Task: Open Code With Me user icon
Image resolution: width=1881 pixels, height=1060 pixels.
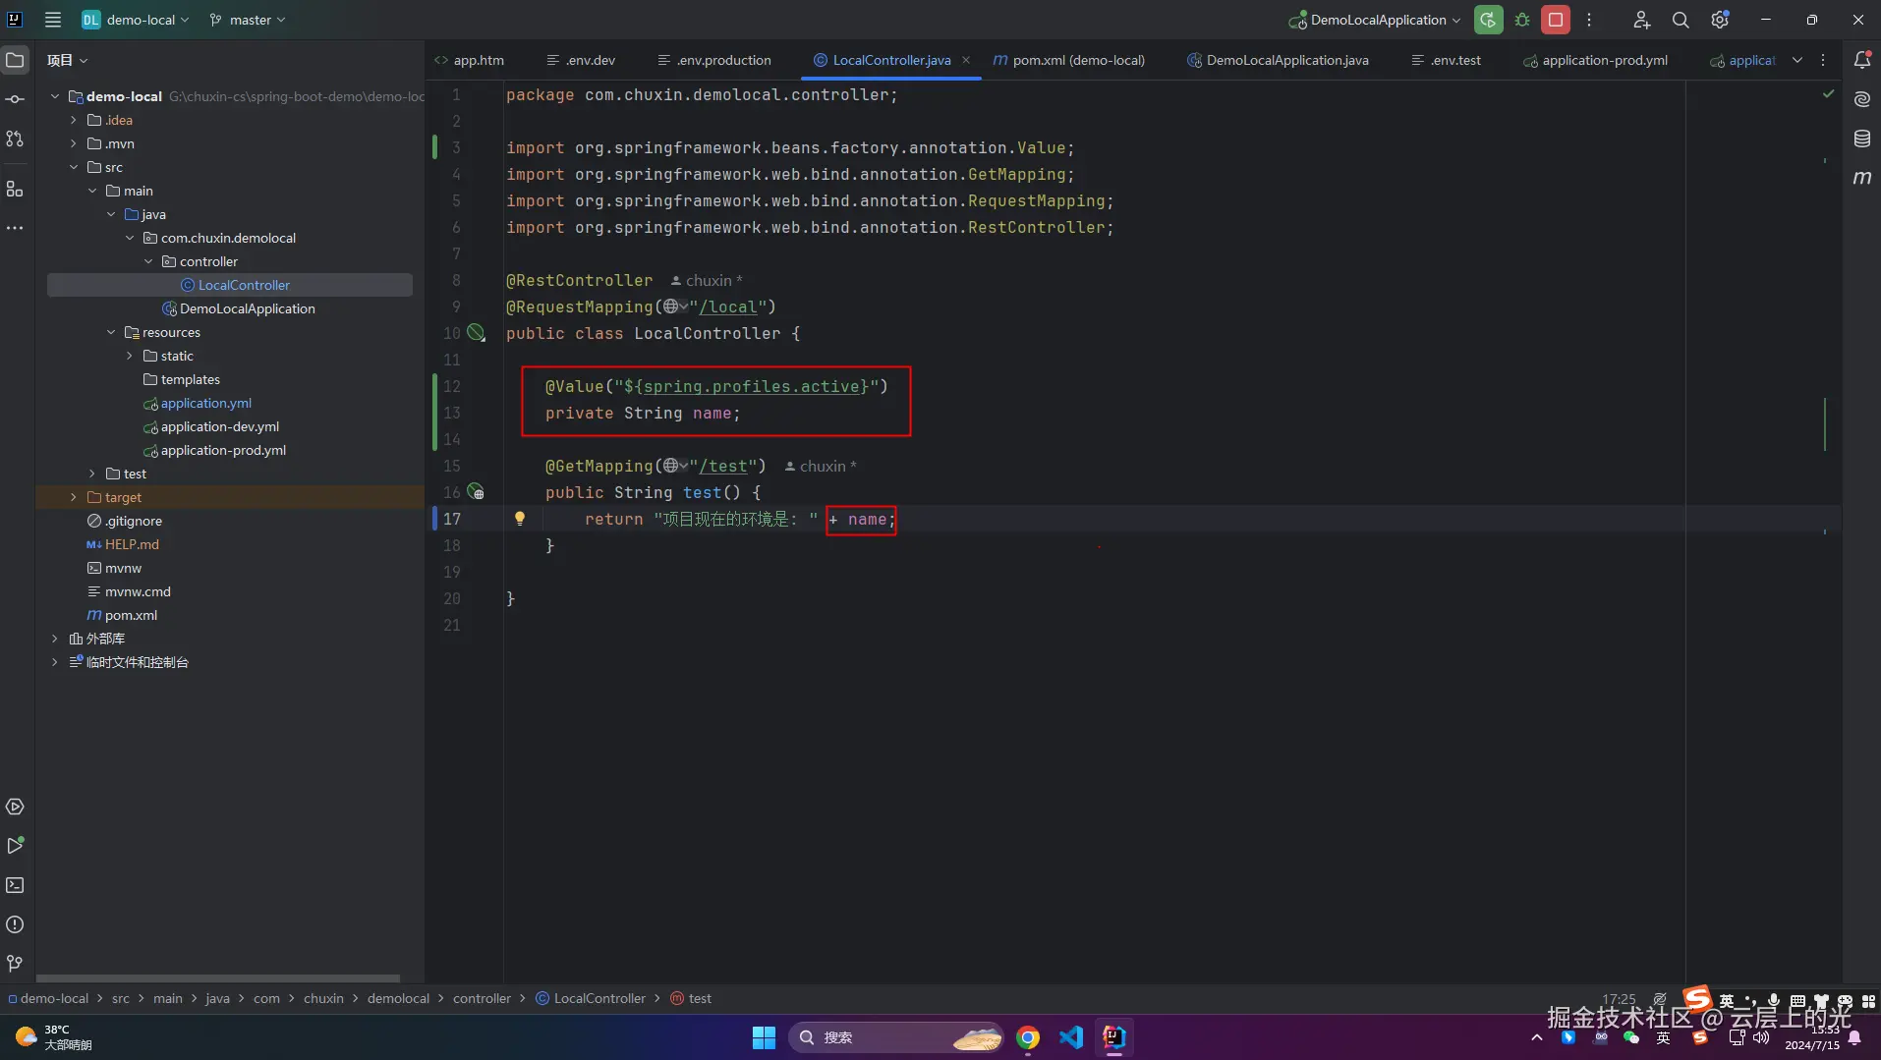Action: 1641,20
